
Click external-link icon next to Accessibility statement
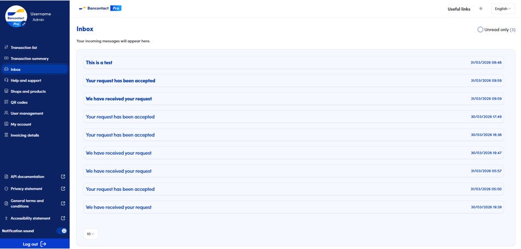pyautogui.click(x=63, y=218)
